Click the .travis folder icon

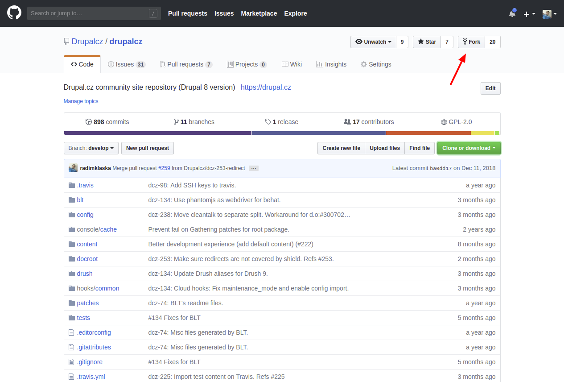coord(72,185)
